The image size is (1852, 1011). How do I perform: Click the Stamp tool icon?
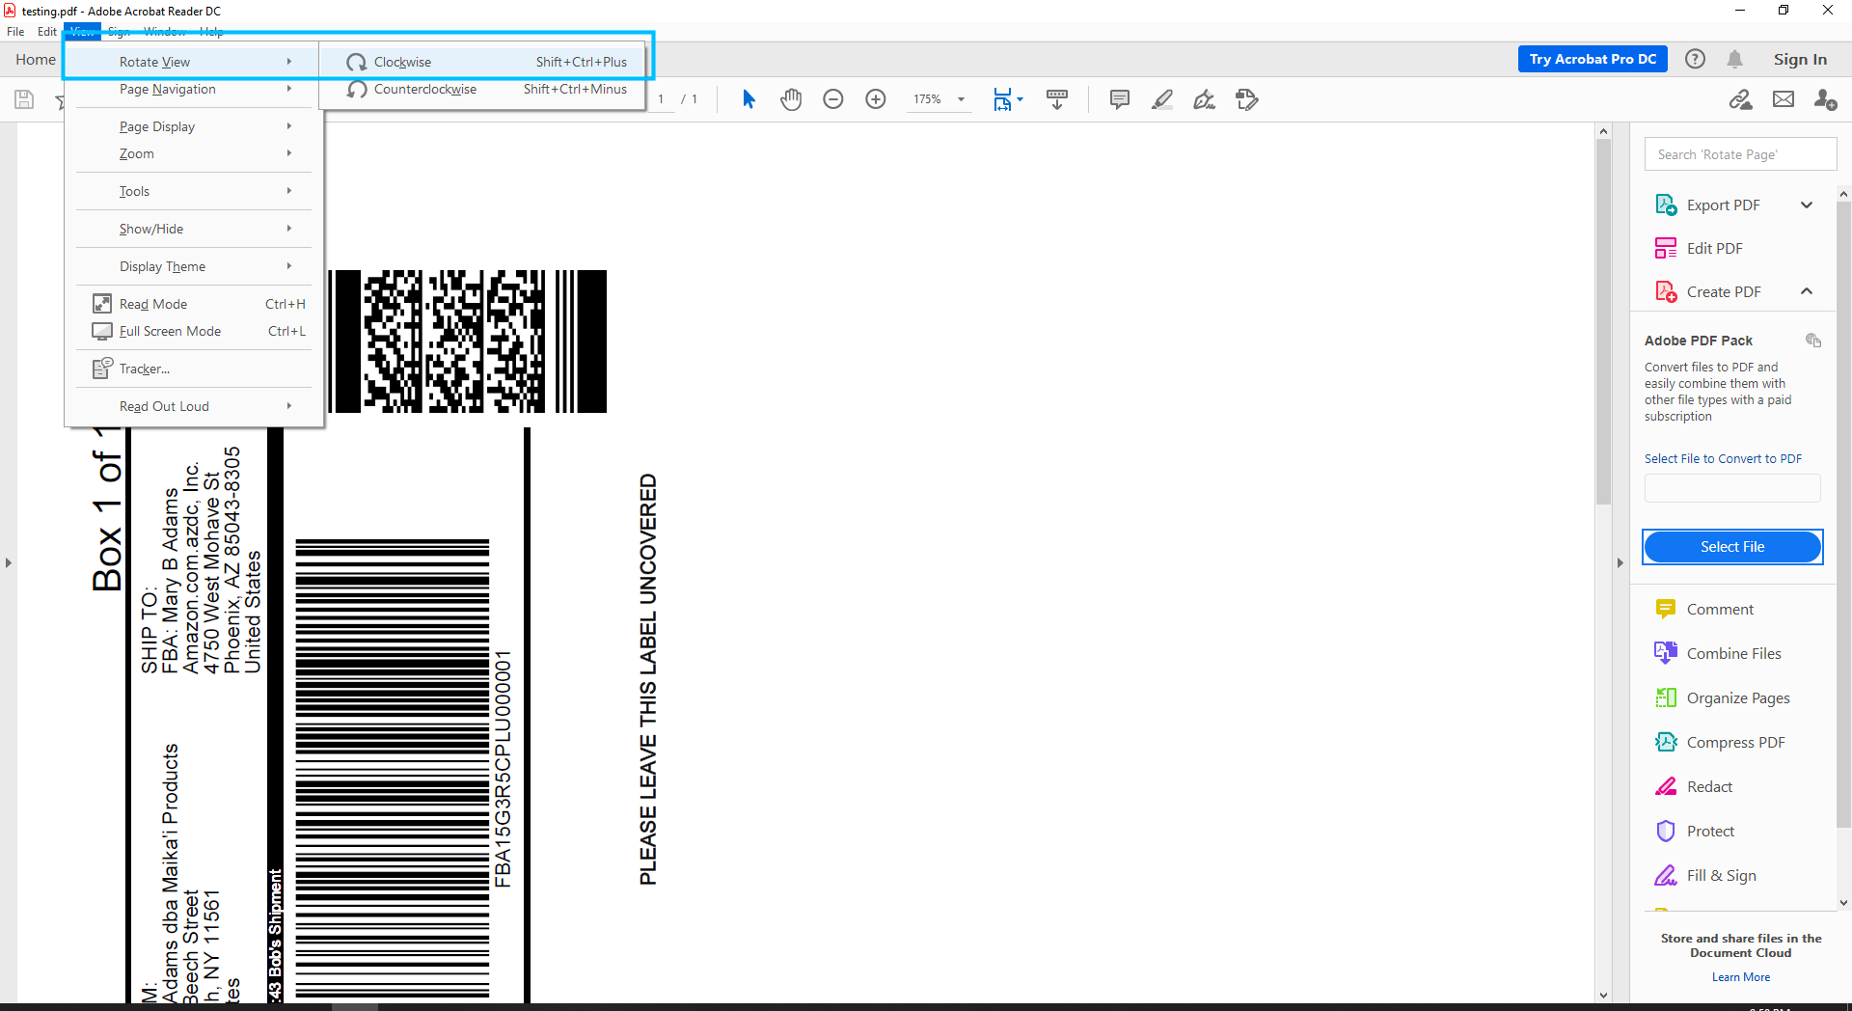[x=1247, y=99]
